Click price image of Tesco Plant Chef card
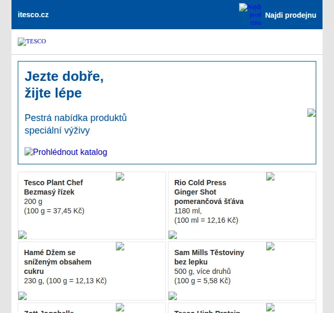The width and height of the screenshot is (334, 313). (22, 235)
